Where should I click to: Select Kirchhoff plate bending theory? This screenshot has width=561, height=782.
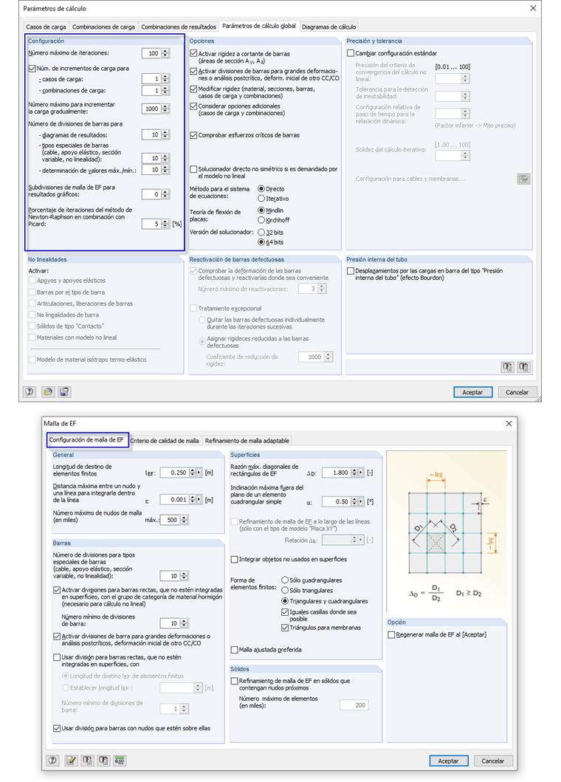coord(261,220)
